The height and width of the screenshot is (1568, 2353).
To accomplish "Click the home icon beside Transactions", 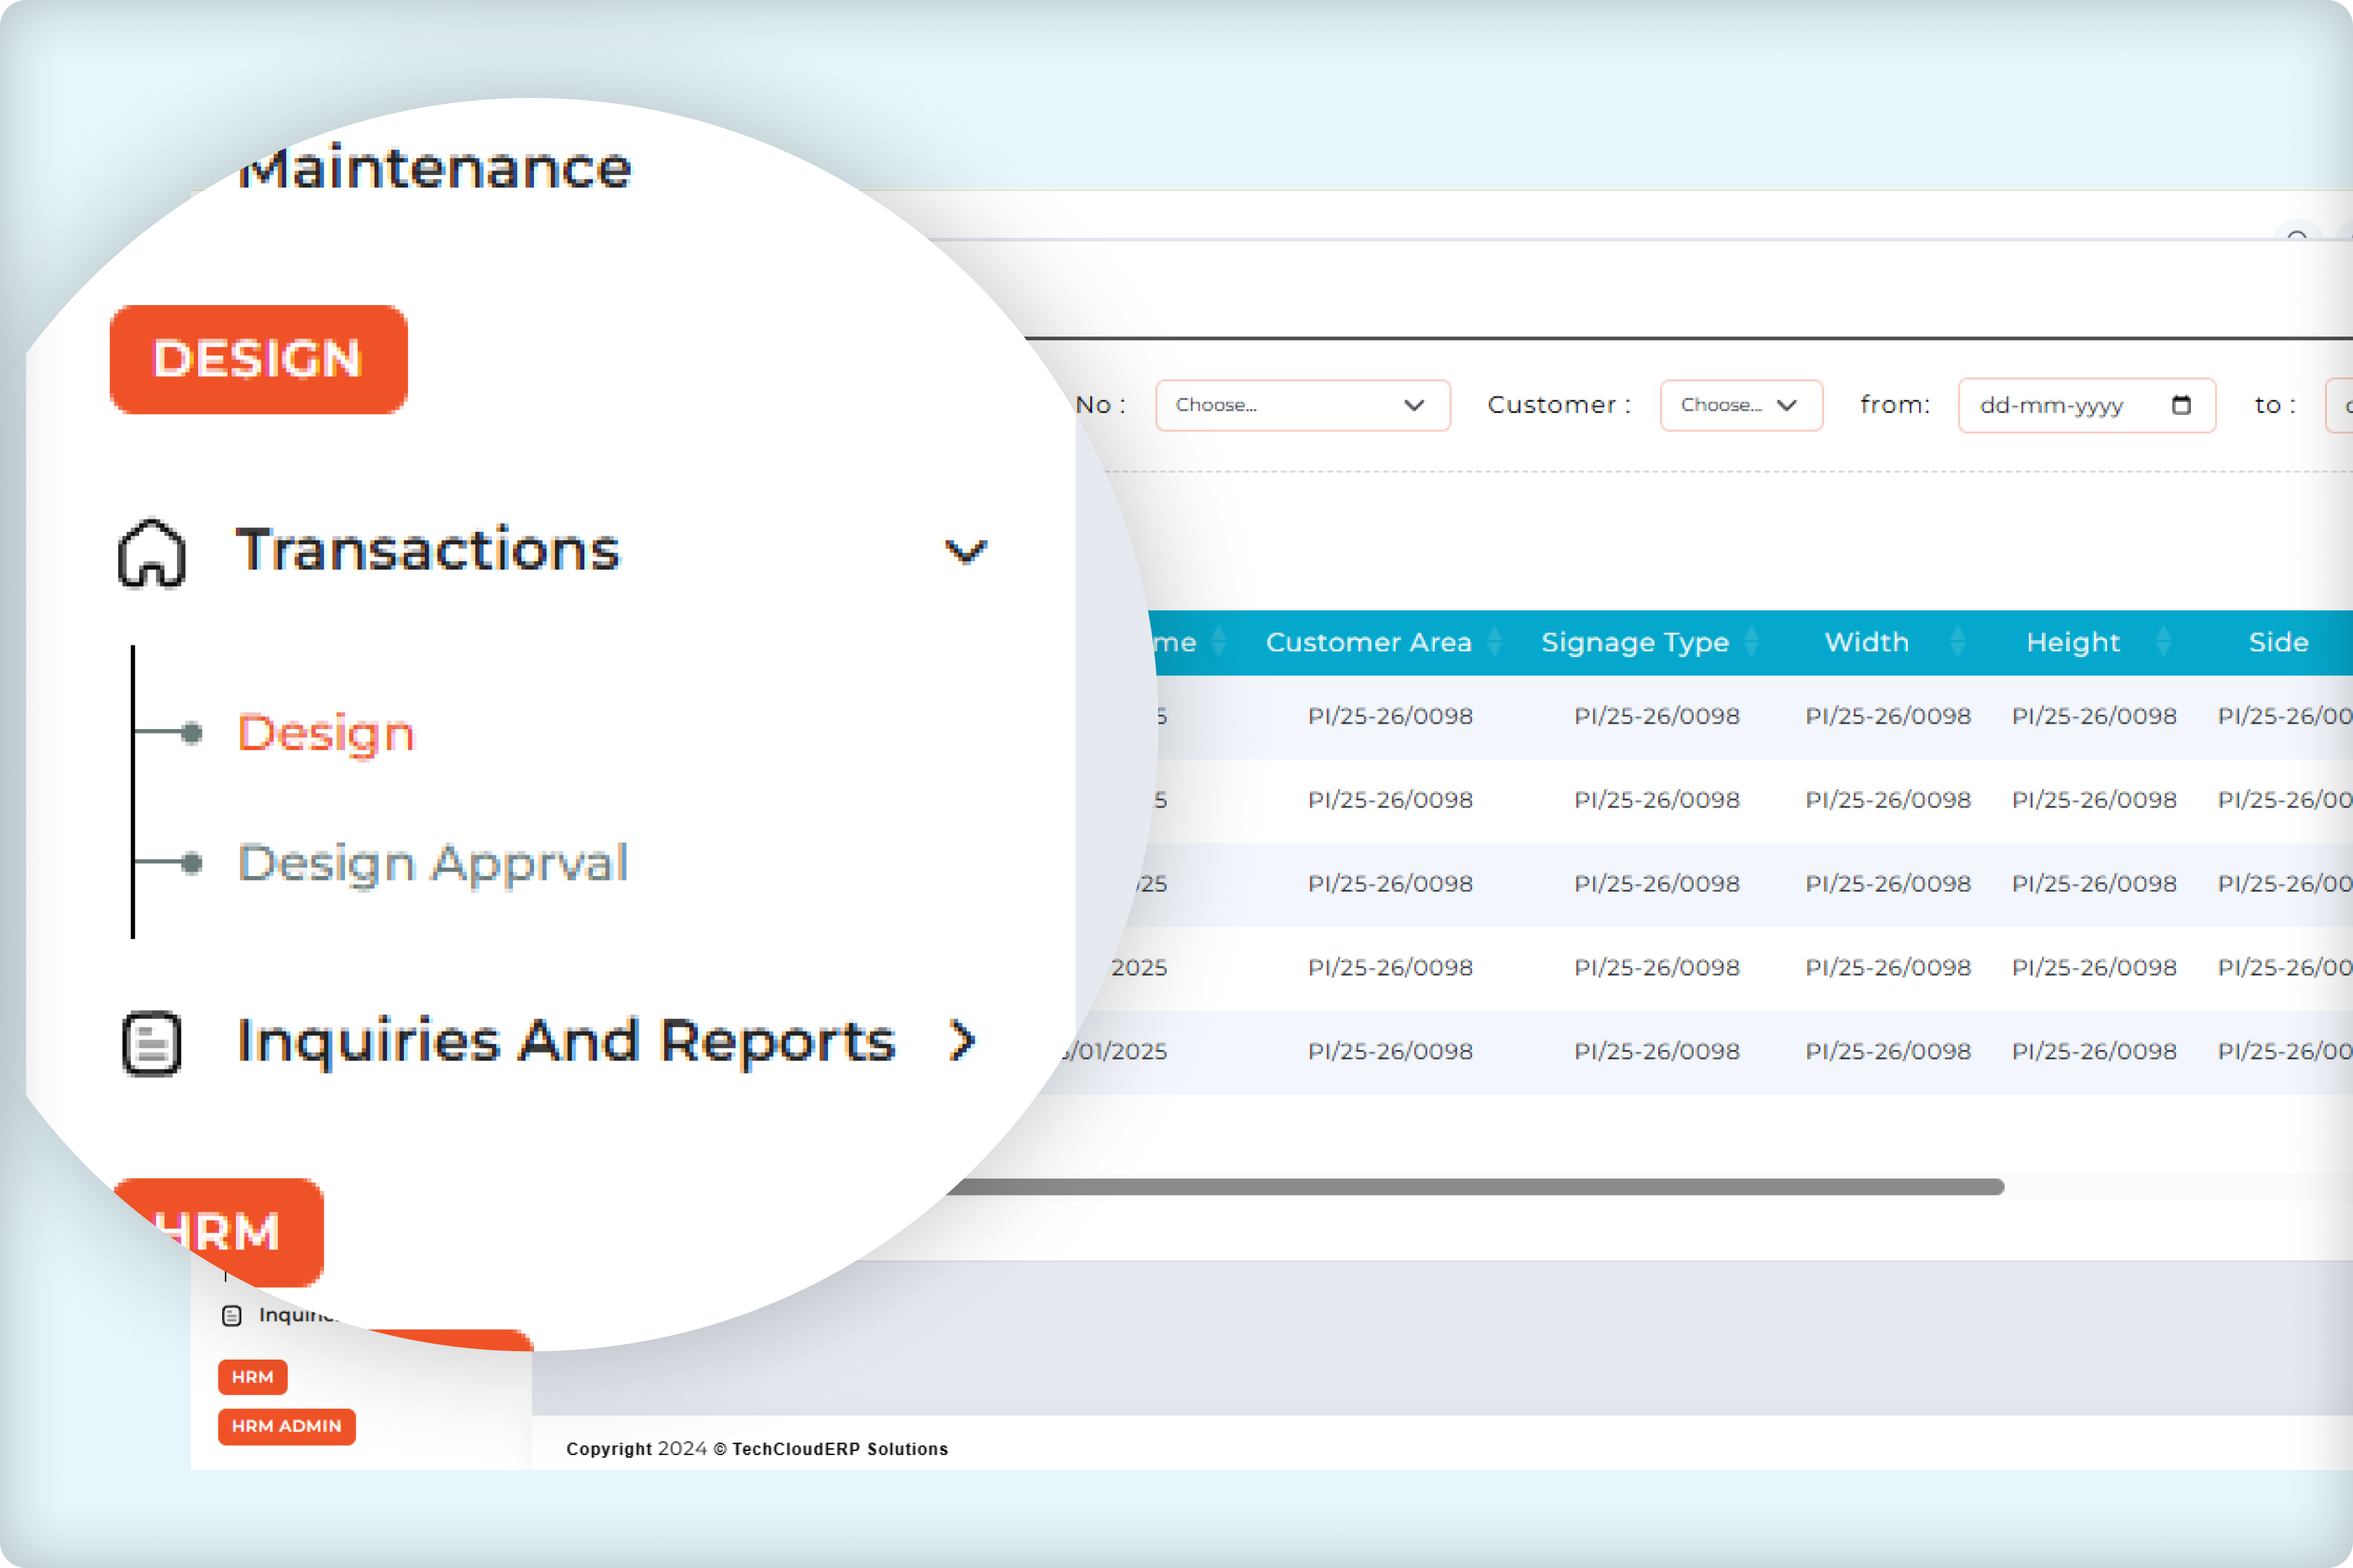I will (151, 553).
